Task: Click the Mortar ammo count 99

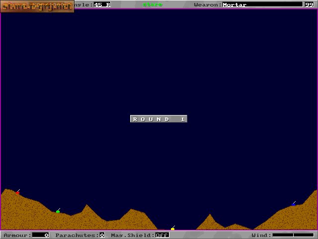Action: pyautogui.click(x=309, y=4)
